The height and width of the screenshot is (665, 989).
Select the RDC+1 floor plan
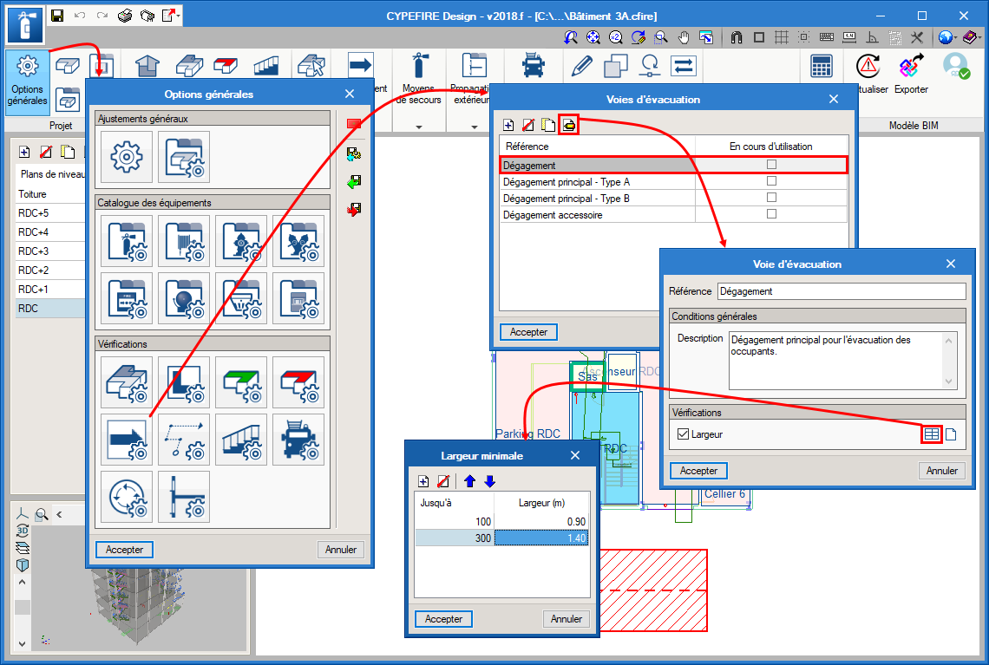coord(50,290)
